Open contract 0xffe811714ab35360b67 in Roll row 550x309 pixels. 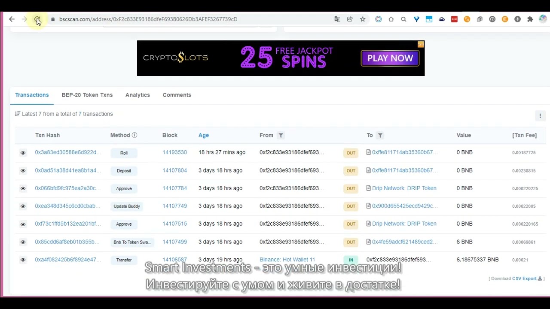(405, 152)
